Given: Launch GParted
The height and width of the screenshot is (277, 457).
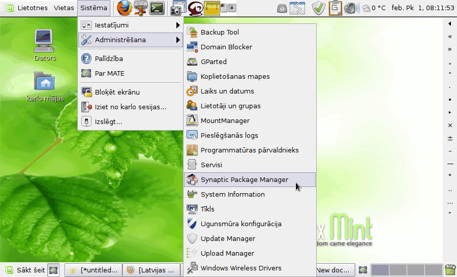Looking at the screenshot, I should (x=250, y=61).
